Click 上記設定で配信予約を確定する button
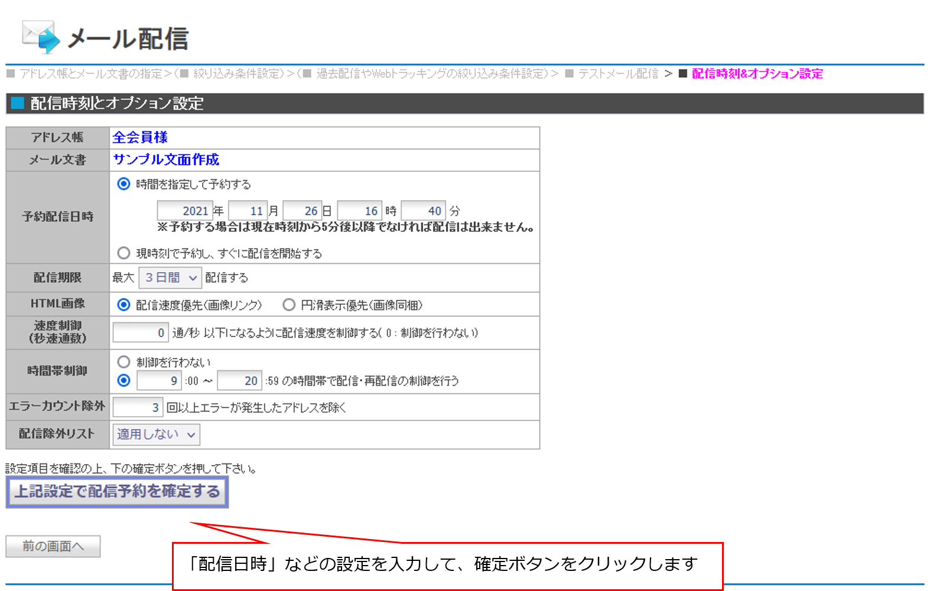 click(117, 492)
